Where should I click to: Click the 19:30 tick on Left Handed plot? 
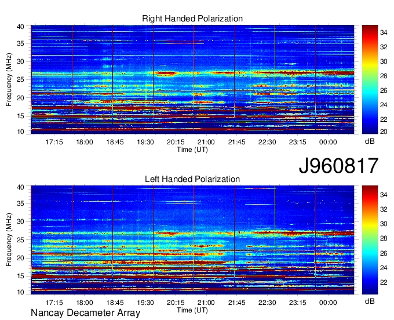point(145,303)
